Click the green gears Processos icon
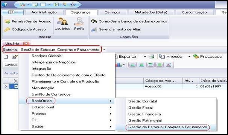 click(196, 56)
